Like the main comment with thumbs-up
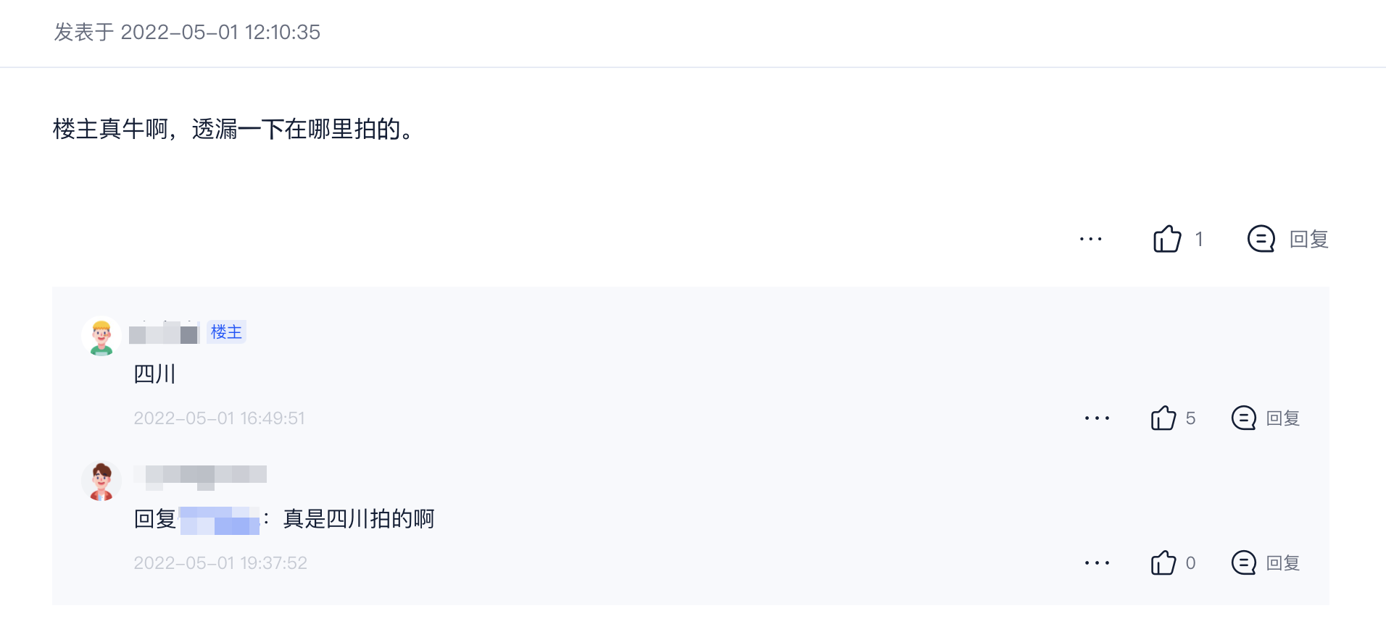Screen dimensions: 1386x637 click(1167, 239)
